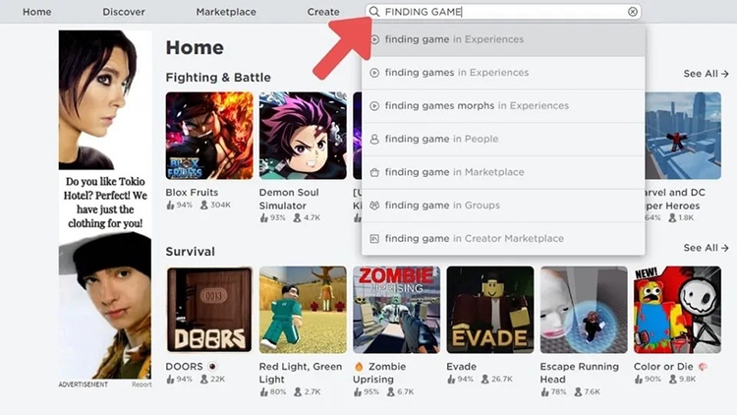Image resolution: width=737 pixels, height=415 pixels.
Task: Click person icon for 'in People' suggestion
Action: pyautogui.click(x=374, y=139)
